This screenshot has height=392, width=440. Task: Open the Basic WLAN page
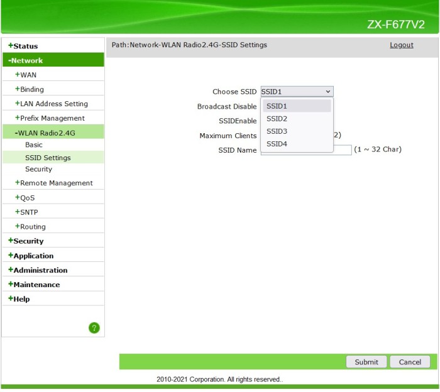coord(34,144)
